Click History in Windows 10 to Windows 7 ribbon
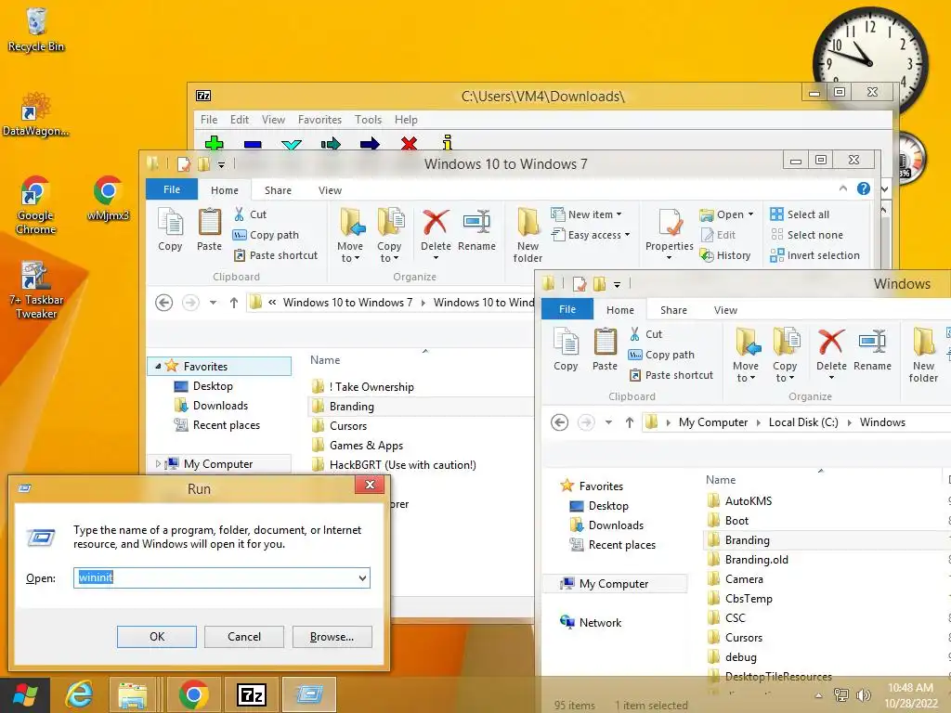Viewport: 951px width, 713px height. [x=725, y=255]
